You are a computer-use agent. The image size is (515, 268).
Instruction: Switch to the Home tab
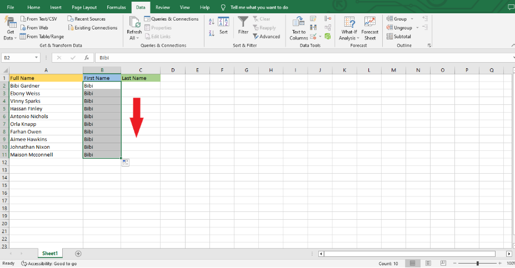[33, 7]
